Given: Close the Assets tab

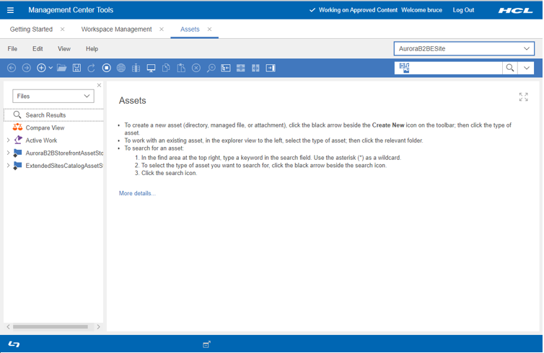Looking at the screenshot, I should point(209,30).
